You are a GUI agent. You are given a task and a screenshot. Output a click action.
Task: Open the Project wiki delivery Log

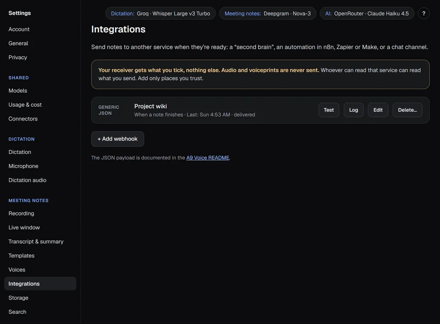point(353,110)
